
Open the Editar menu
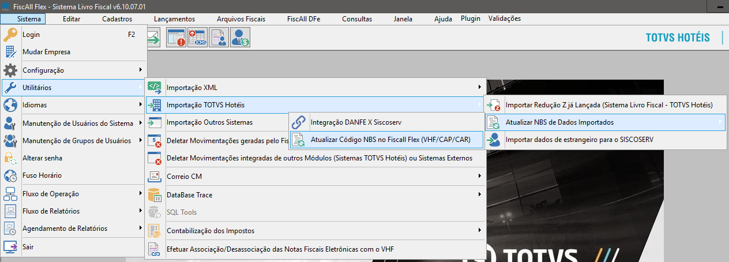pos(71,18)
